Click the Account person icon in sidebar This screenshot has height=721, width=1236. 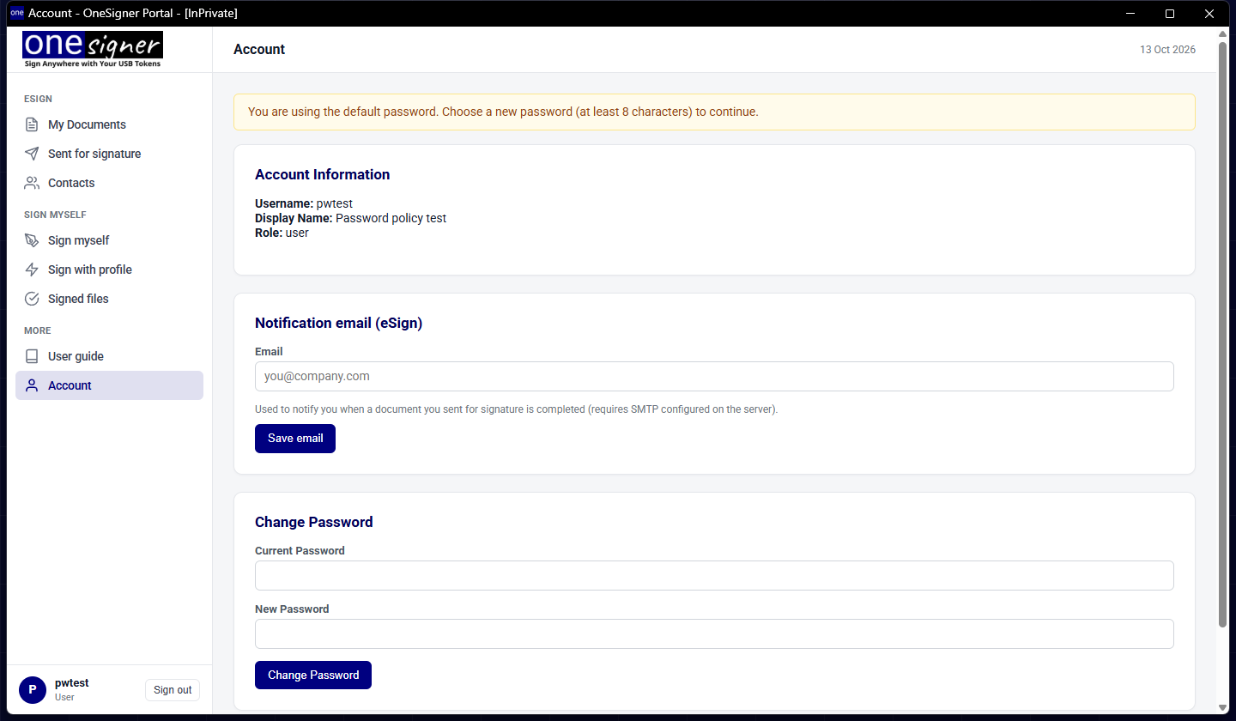click(x=32, y=385)
